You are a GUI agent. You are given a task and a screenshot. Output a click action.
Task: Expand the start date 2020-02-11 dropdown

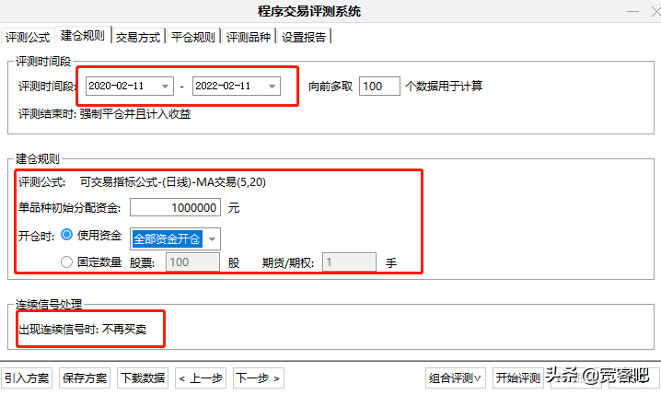(x=165, y=87)
